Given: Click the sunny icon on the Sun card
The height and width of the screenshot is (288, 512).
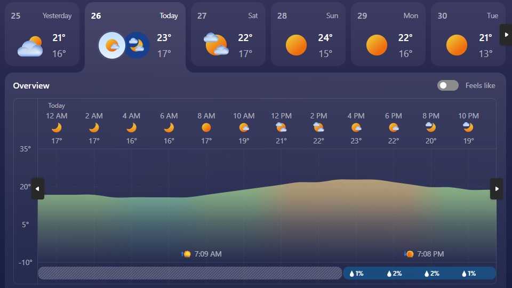Looking at the screenshot, I should click(296, 45).
